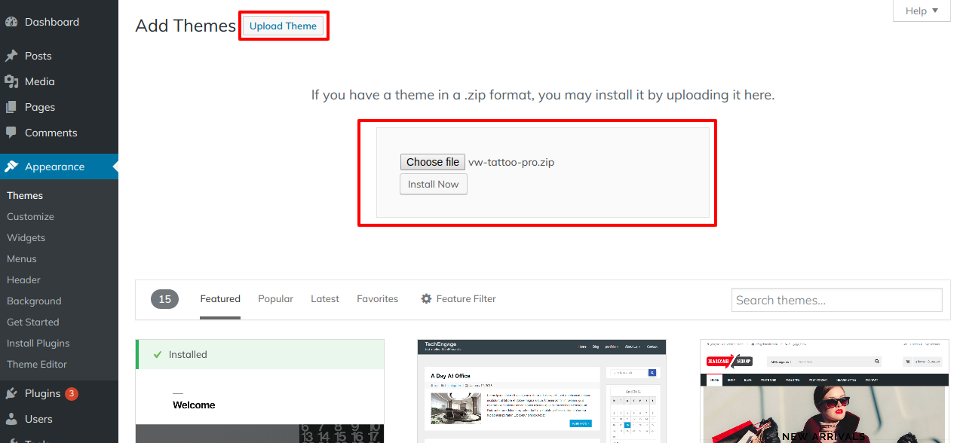Image resolution: width=966 pixels, height=443 pixels.
Task: Click Install Now to install theme
Action: (x=434, y=185)
